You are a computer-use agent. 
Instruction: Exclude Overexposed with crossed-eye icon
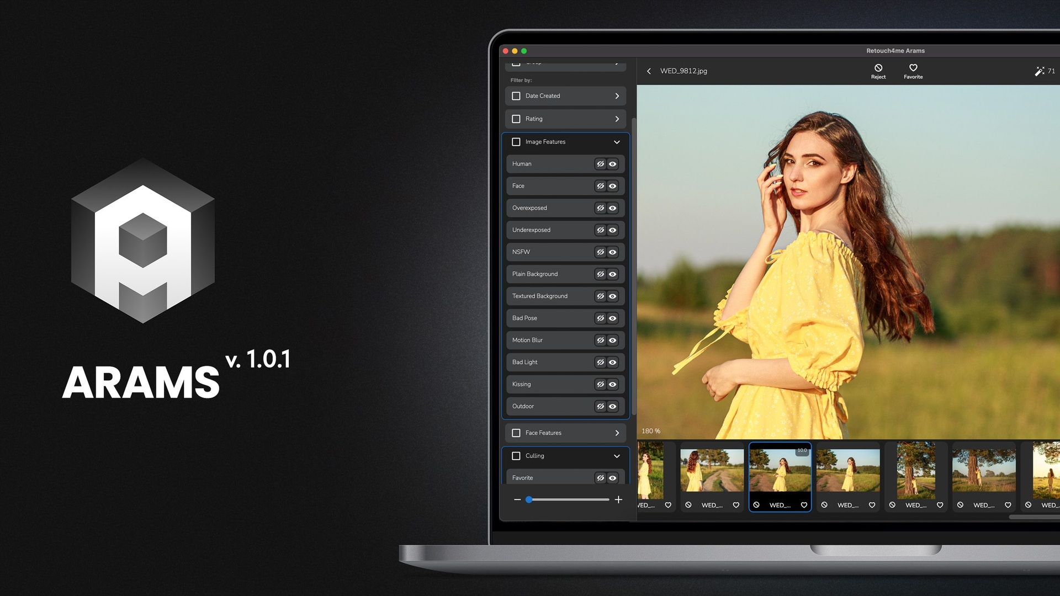(x=601, y=208)
